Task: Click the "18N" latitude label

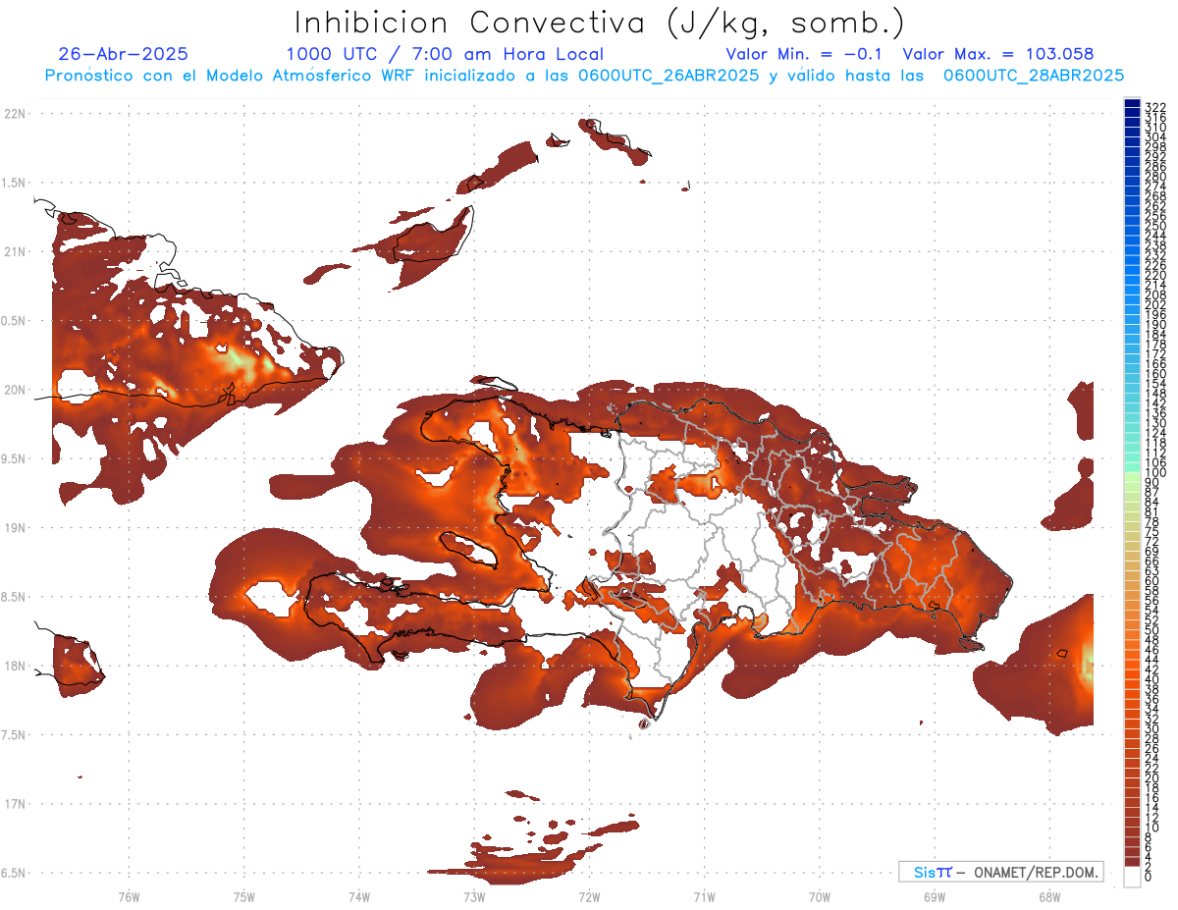Action: coord(15,666)
